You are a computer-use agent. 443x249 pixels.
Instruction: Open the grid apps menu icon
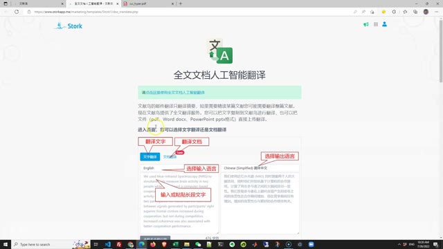pyautogui.click(x=376, y=25)
